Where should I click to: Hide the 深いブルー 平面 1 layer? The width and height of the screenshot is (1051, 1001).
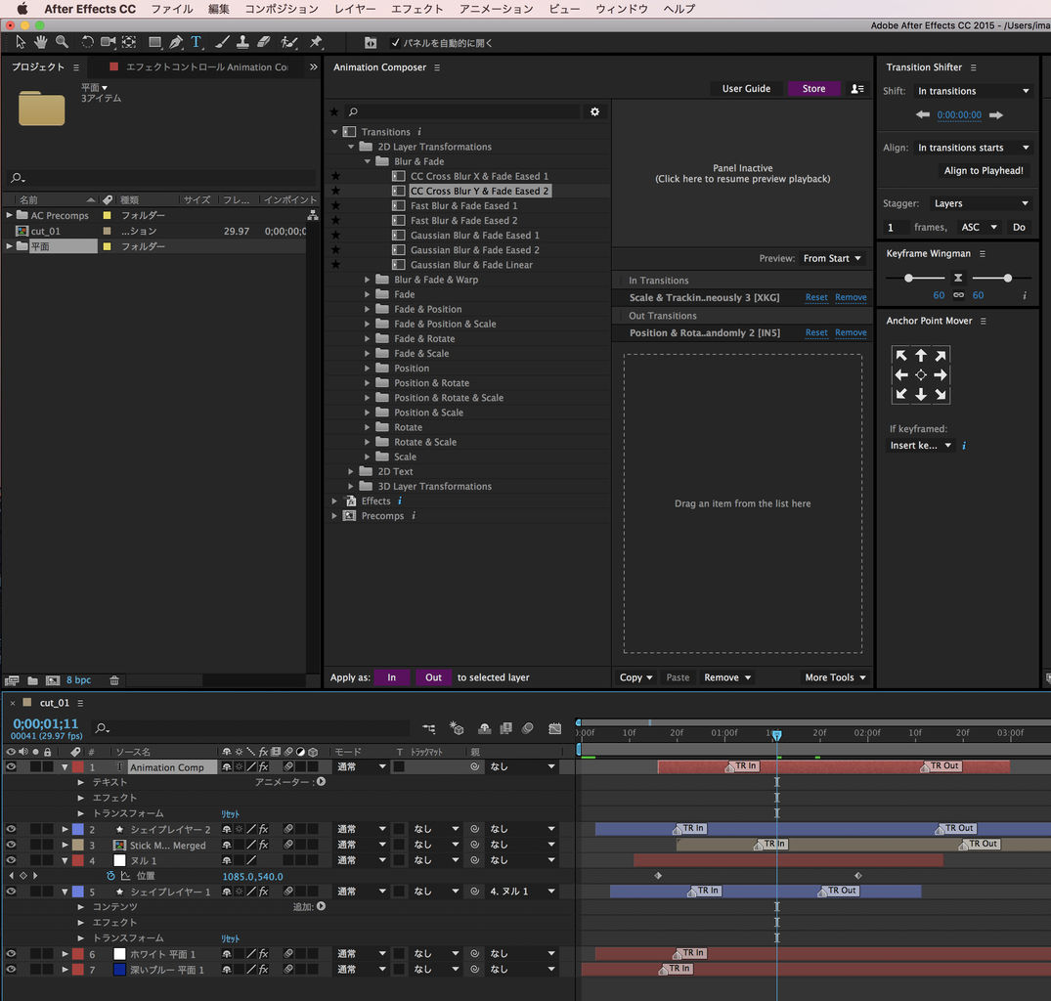[x=11, y=969]
